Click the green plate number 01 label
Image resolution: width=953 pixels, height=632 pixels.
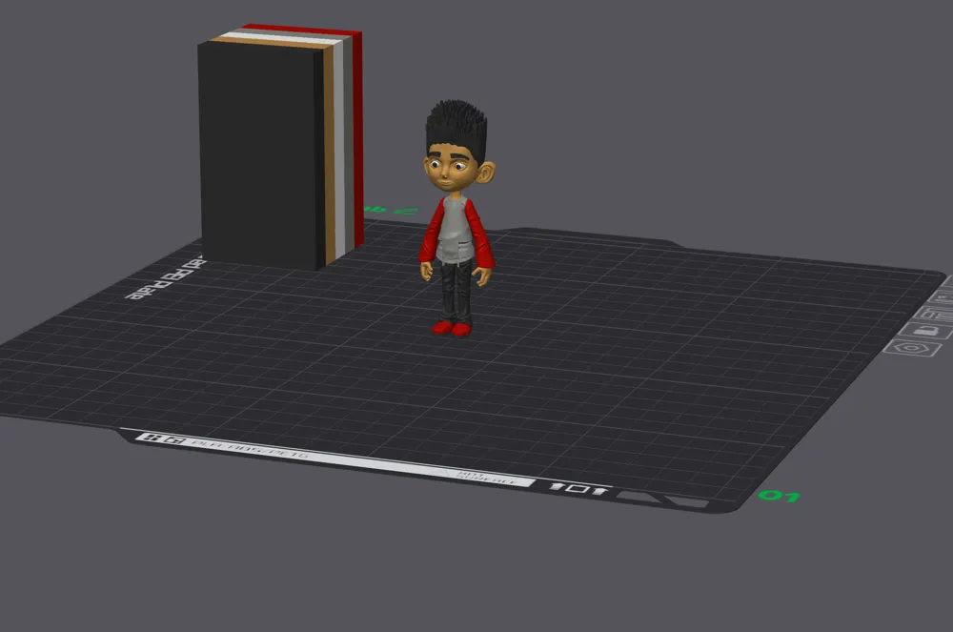[x=780, y=497]
